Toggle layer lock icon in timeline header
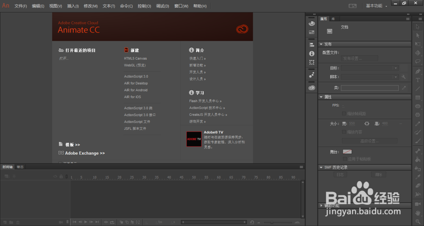The width and height of the screenshot is (424, 226). (x=61, y=176)
